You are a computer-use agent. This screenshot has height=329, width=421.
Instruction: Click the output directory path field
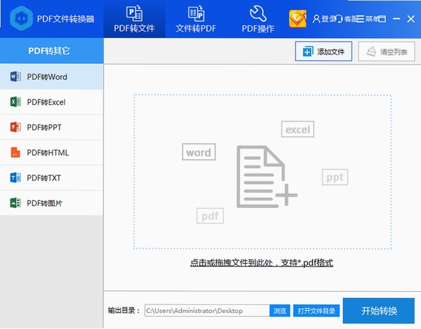click(207, 311)
